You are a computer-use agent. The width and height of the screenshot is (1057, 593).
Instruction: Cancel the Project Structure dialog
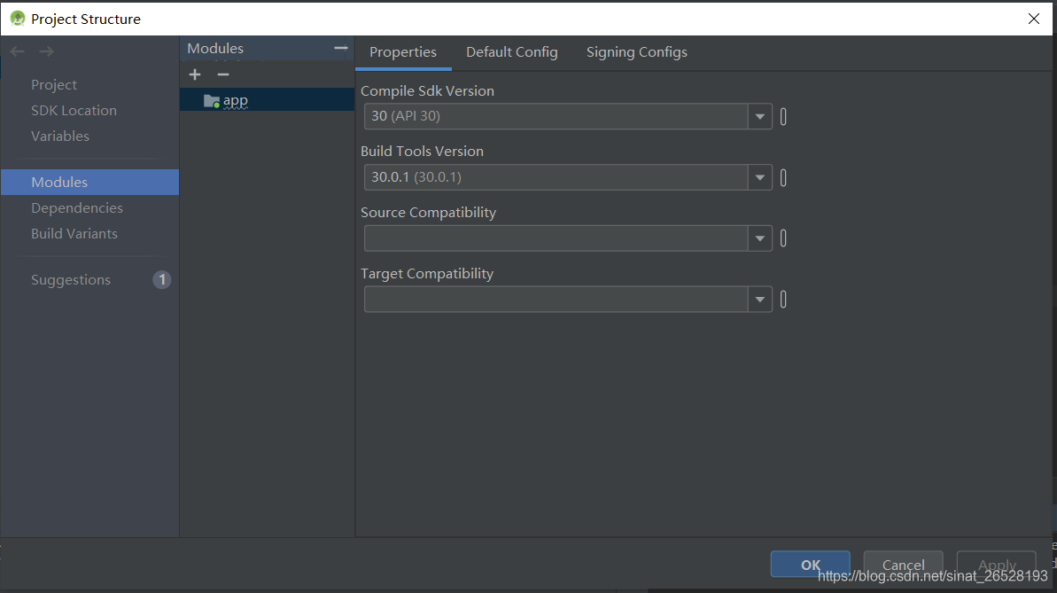tap(903, 564)
